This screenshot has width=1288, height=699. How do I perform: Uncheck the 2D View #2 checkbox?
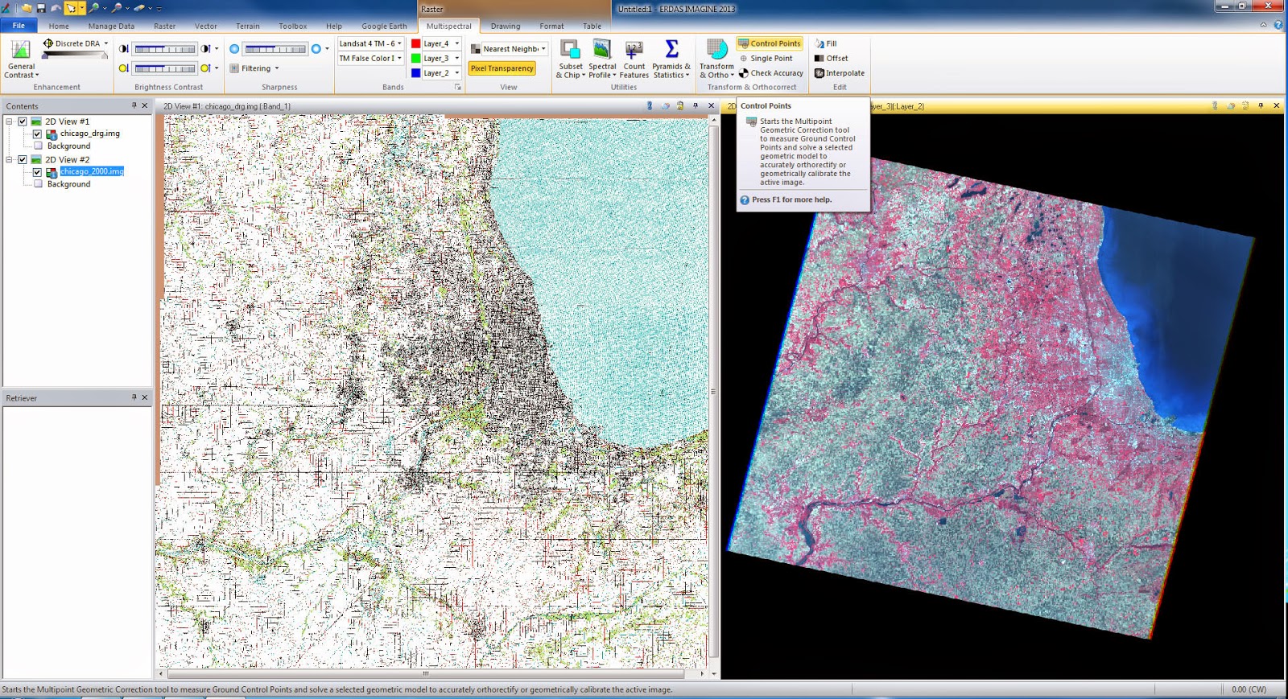23,159
